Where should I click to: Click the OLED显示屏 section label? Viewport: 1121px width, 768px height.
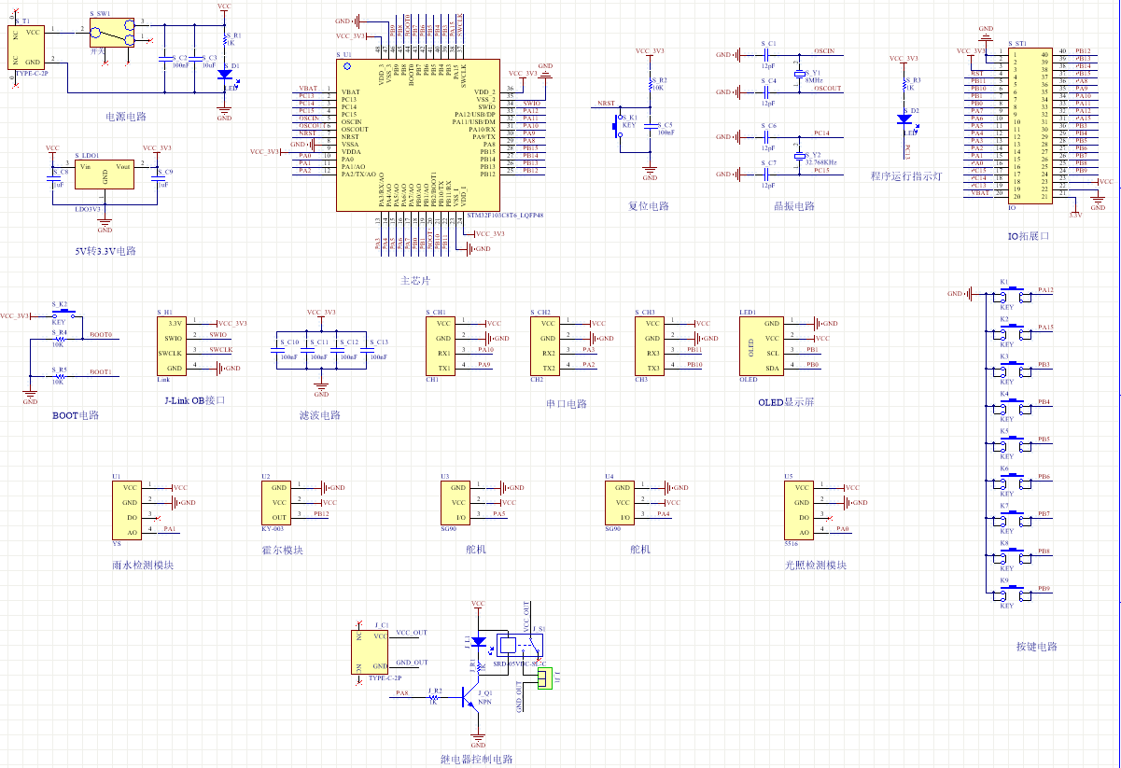point(787,403)
